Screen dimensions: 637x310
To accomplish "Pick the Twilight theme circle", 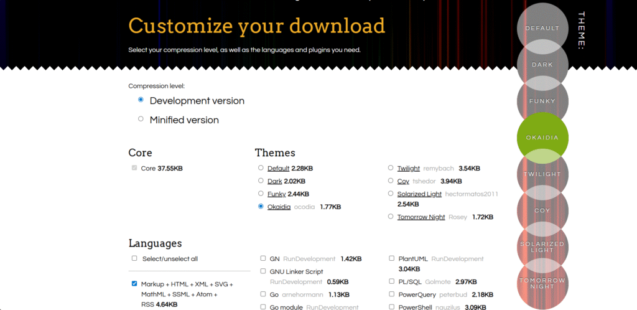I will coord(542,174).
